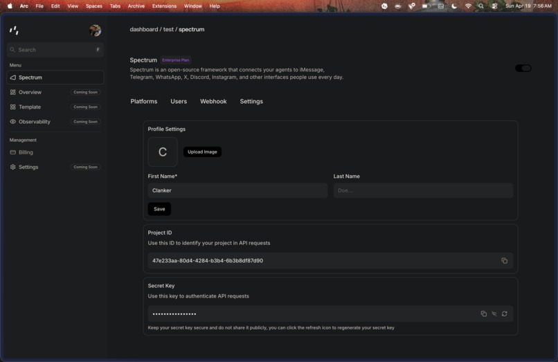The image size is (558, 362).
Task: Click Coming Soon badge next to Observability
Action: pos(85,122)
